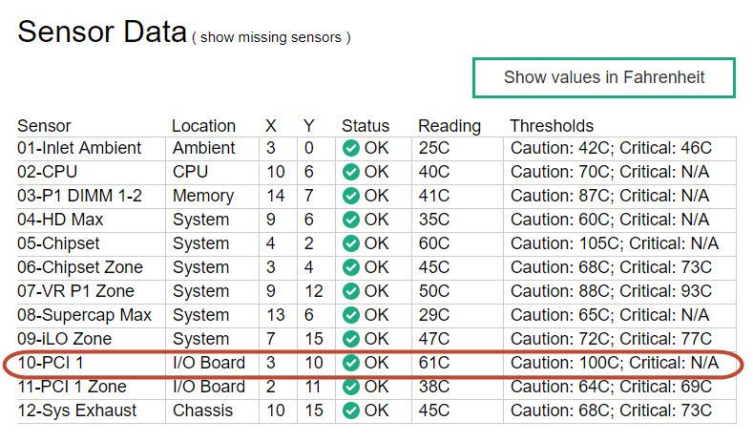753x442 pixels.
Task: Click the green check icon for 02-CPU
Action: coord(350,173)
